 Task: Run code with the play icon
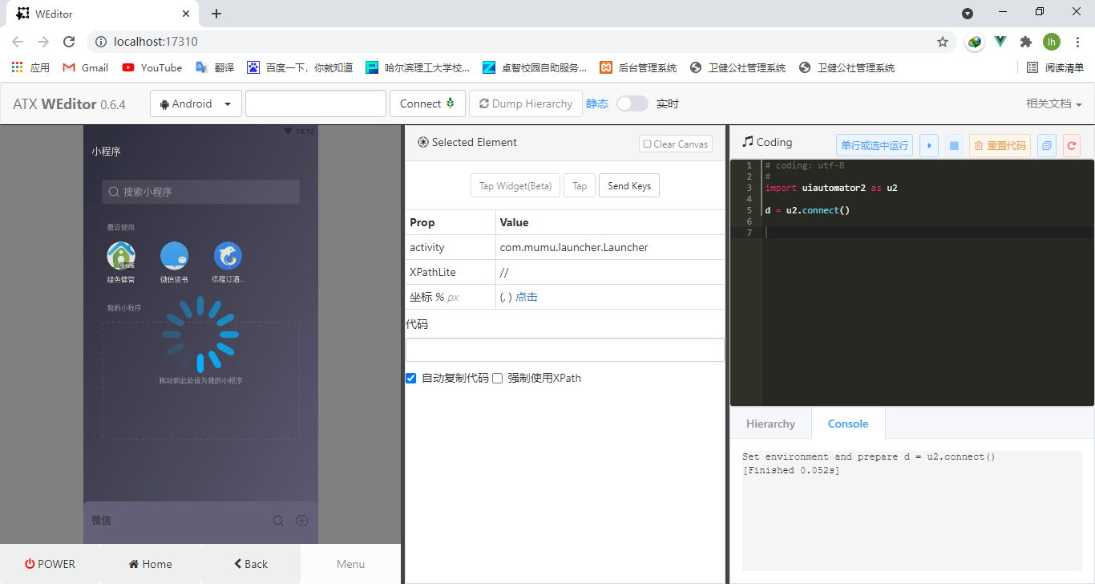(x=929, y=145)
